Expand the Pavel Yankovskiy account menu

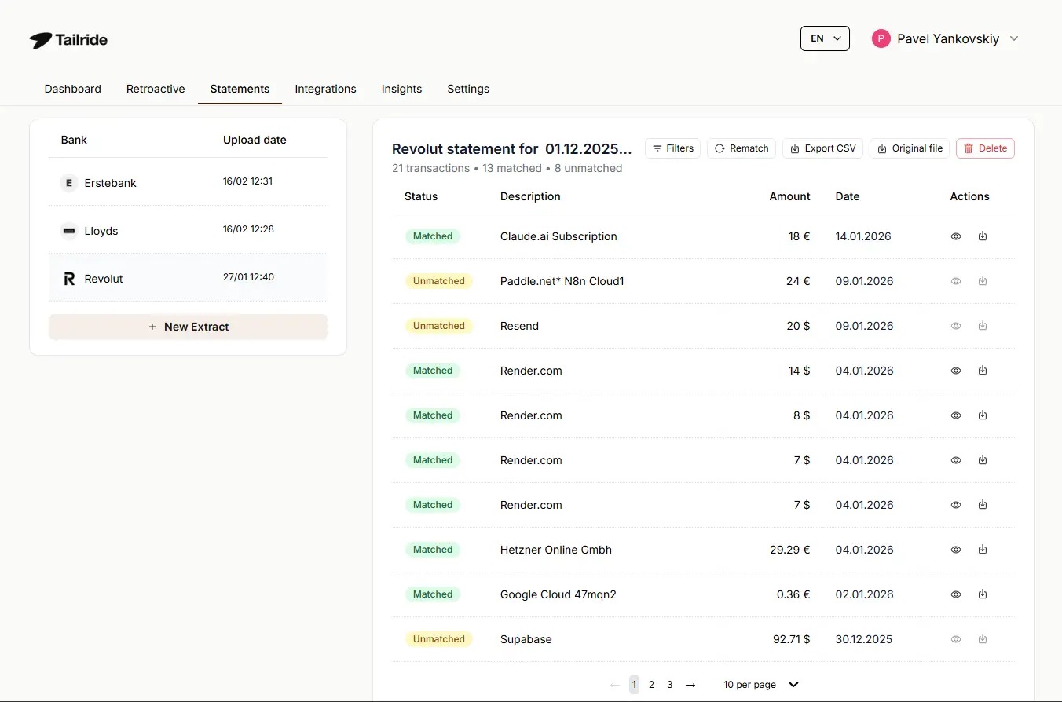pyautogui.click(x=1013, y=38)
